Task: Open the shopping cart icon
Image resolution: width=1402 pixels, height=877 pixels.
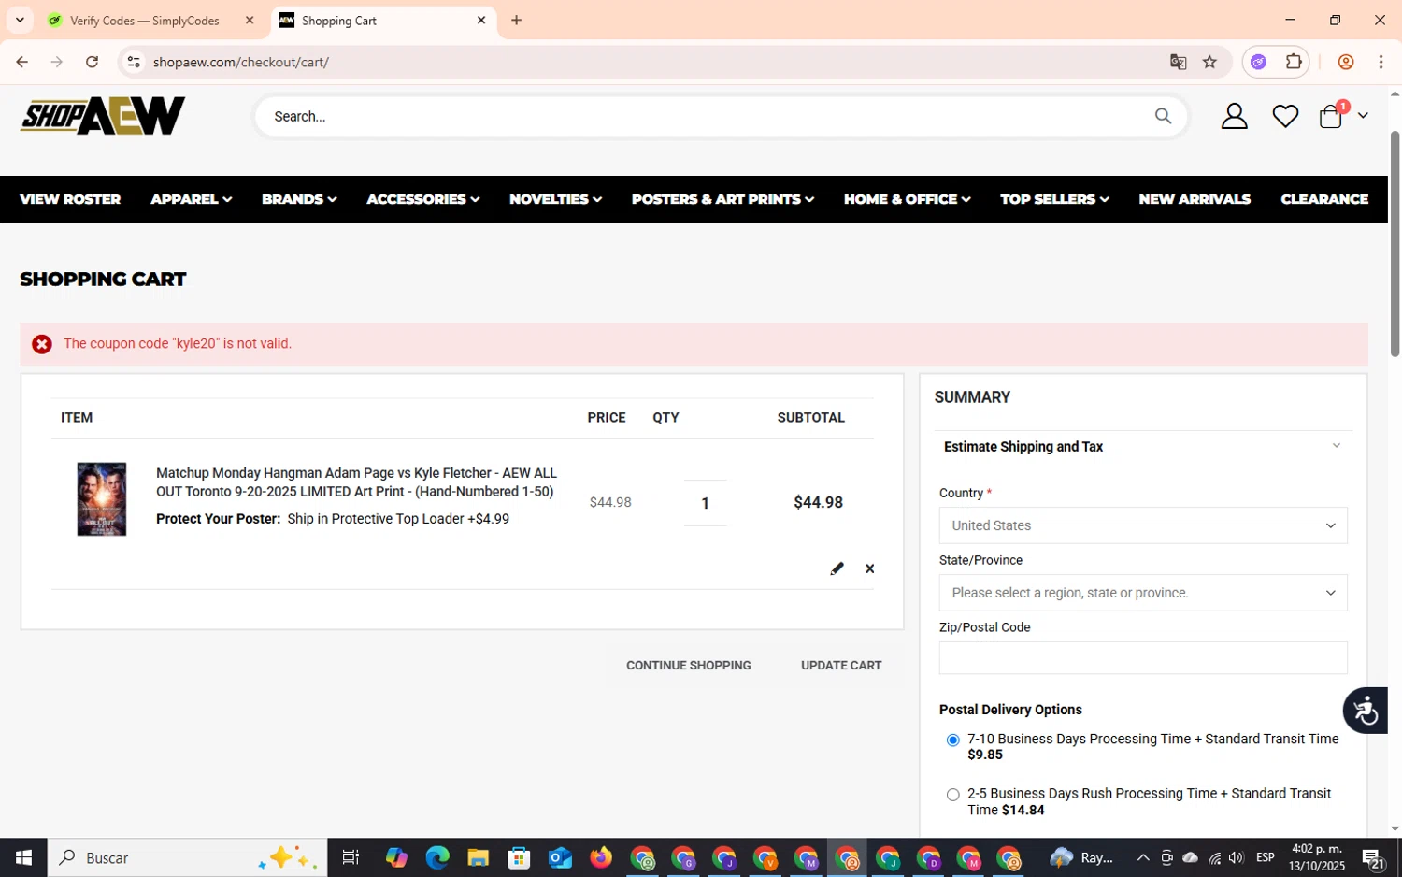Action: point(1331,116)
